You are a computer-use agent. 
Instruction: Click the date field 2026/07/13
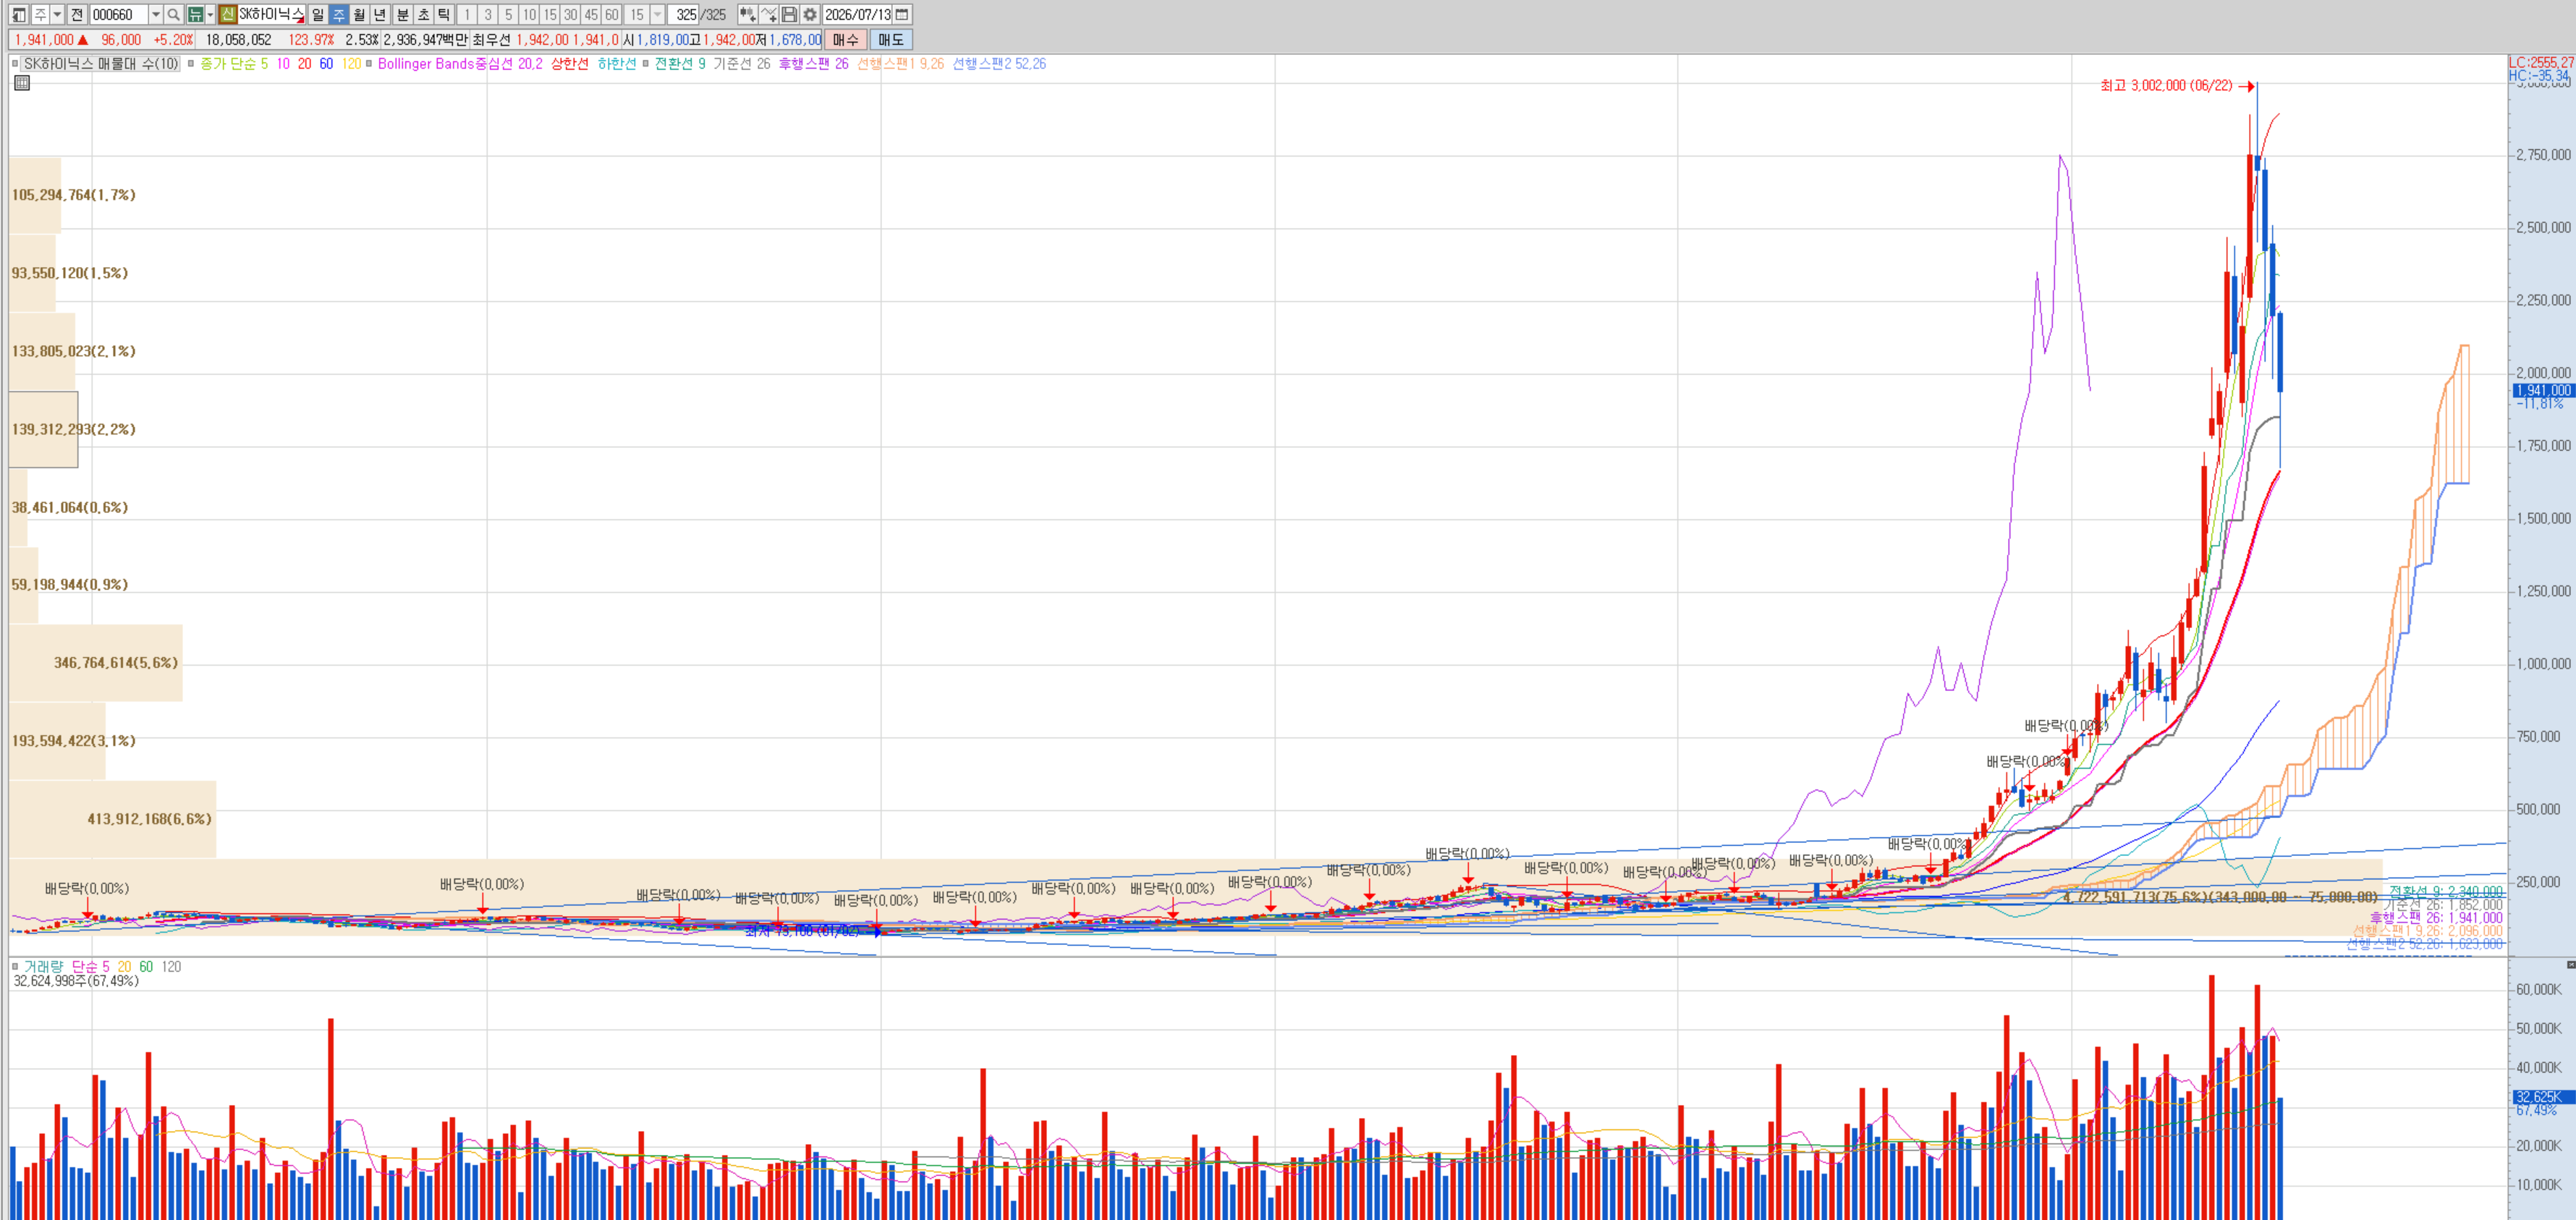point(858,15)
